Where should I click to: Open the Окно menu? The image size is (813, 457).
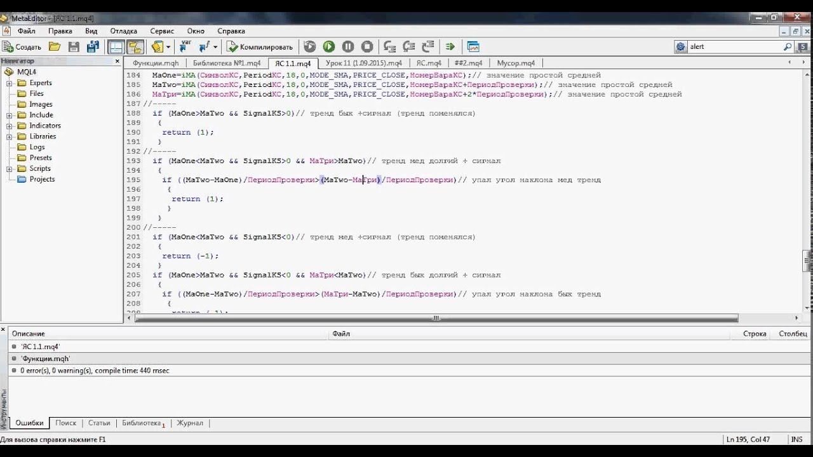coord(196,30)
